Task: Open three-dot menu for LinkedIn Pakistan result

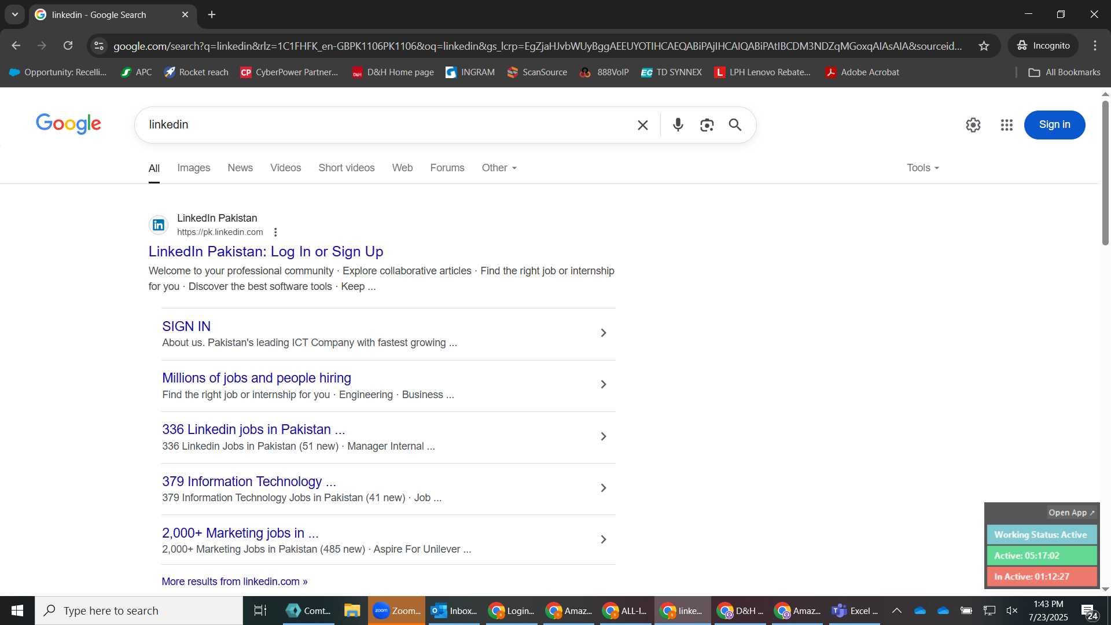Action: point(275,232)
